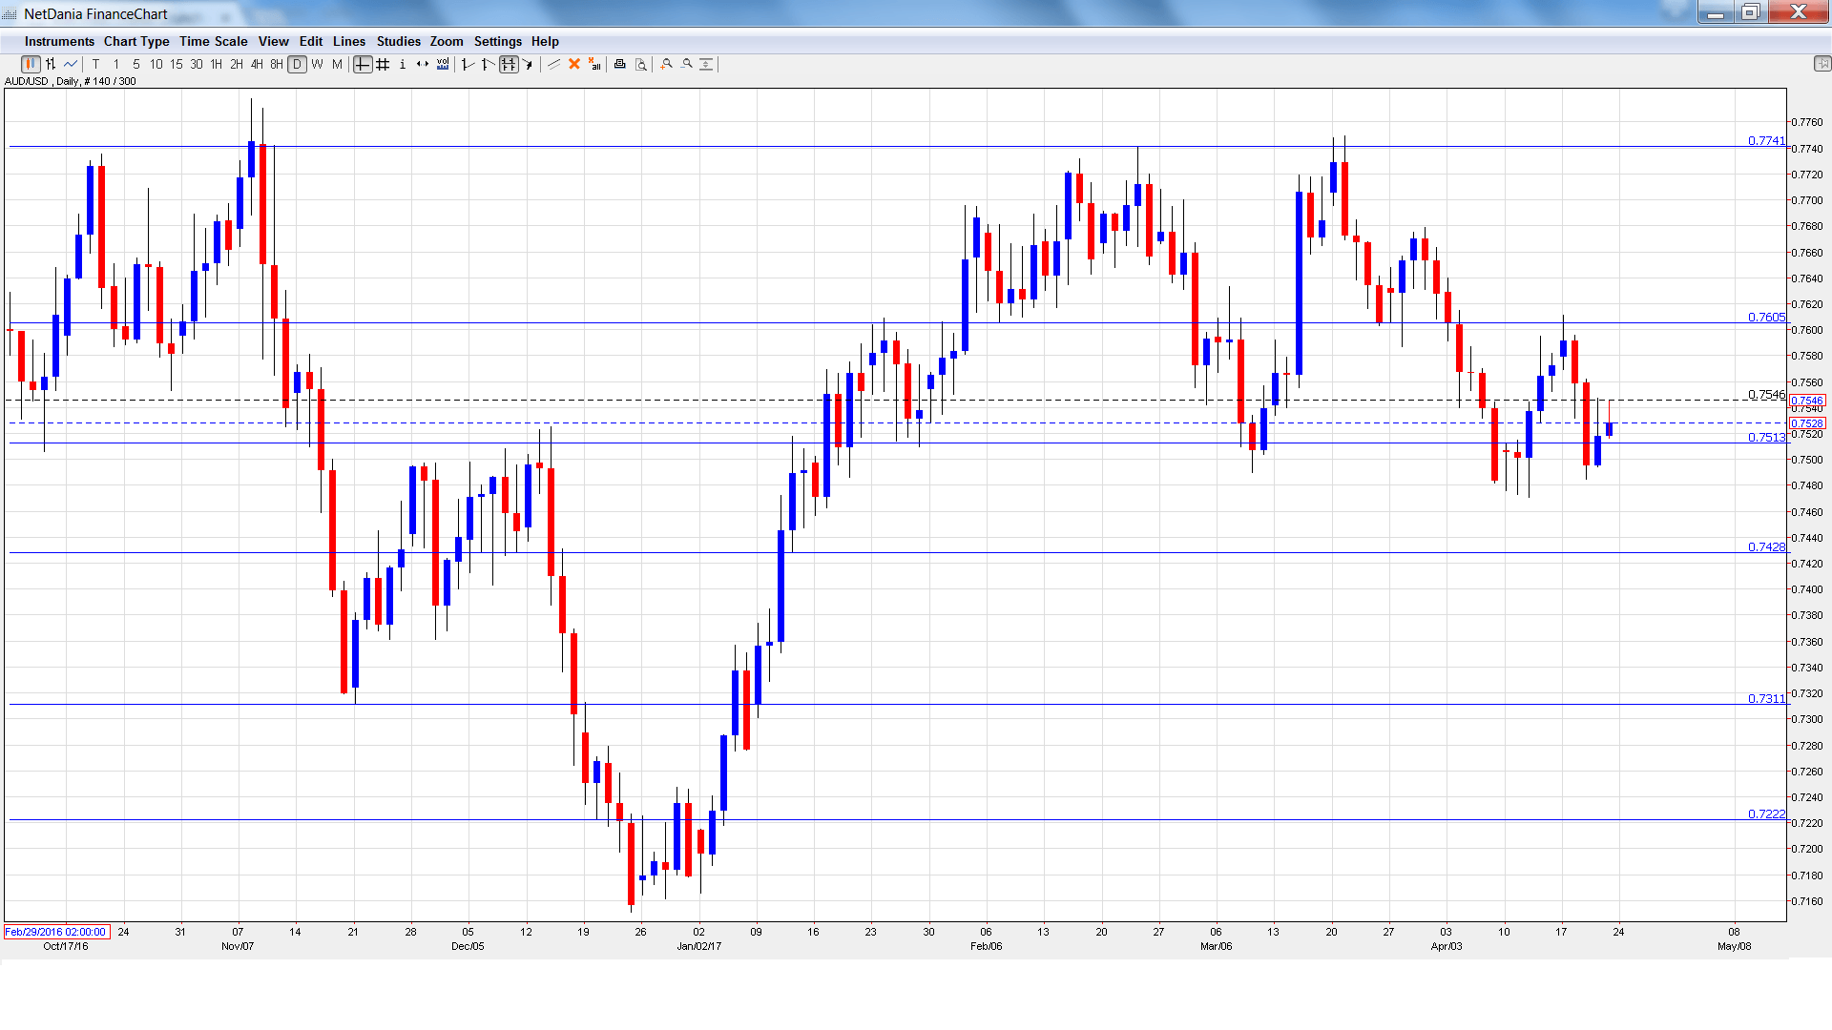Open the Studies menu

tap(398, 42)
